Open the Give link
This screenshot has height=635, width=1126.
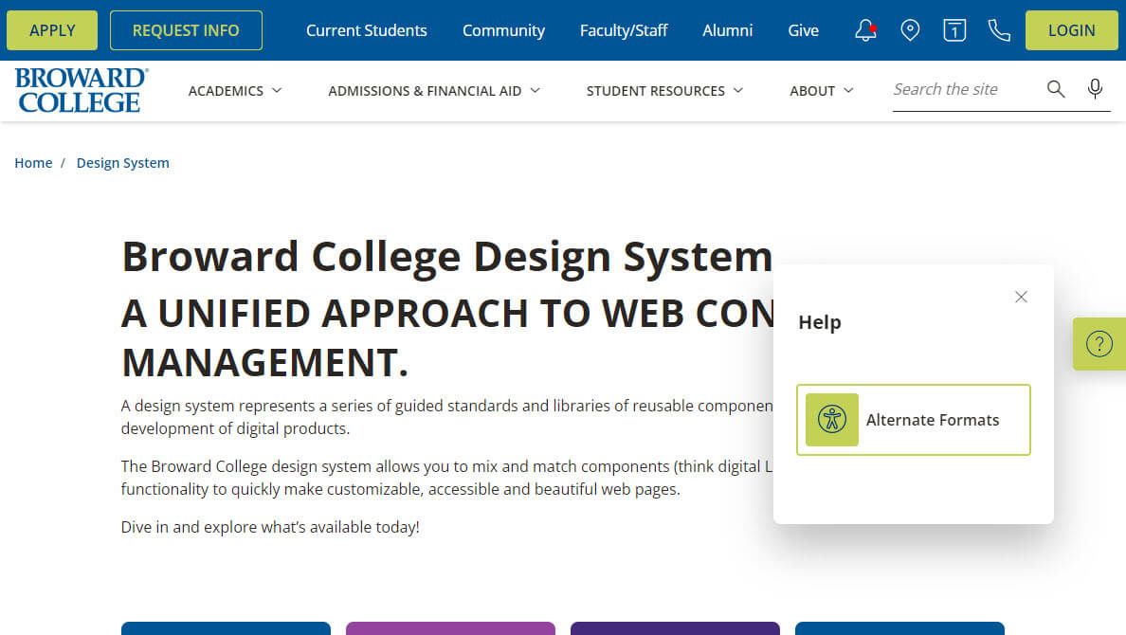(x=803, y=30)
